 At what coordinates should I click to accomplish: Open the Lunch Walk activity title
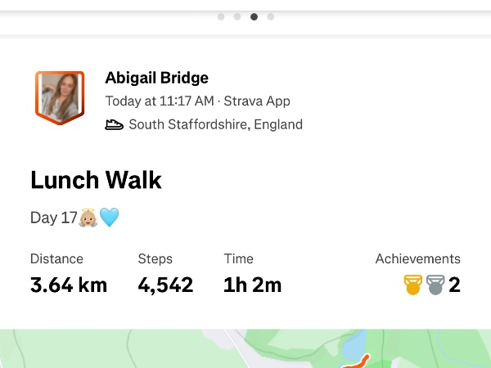click(x=96, y=180)
